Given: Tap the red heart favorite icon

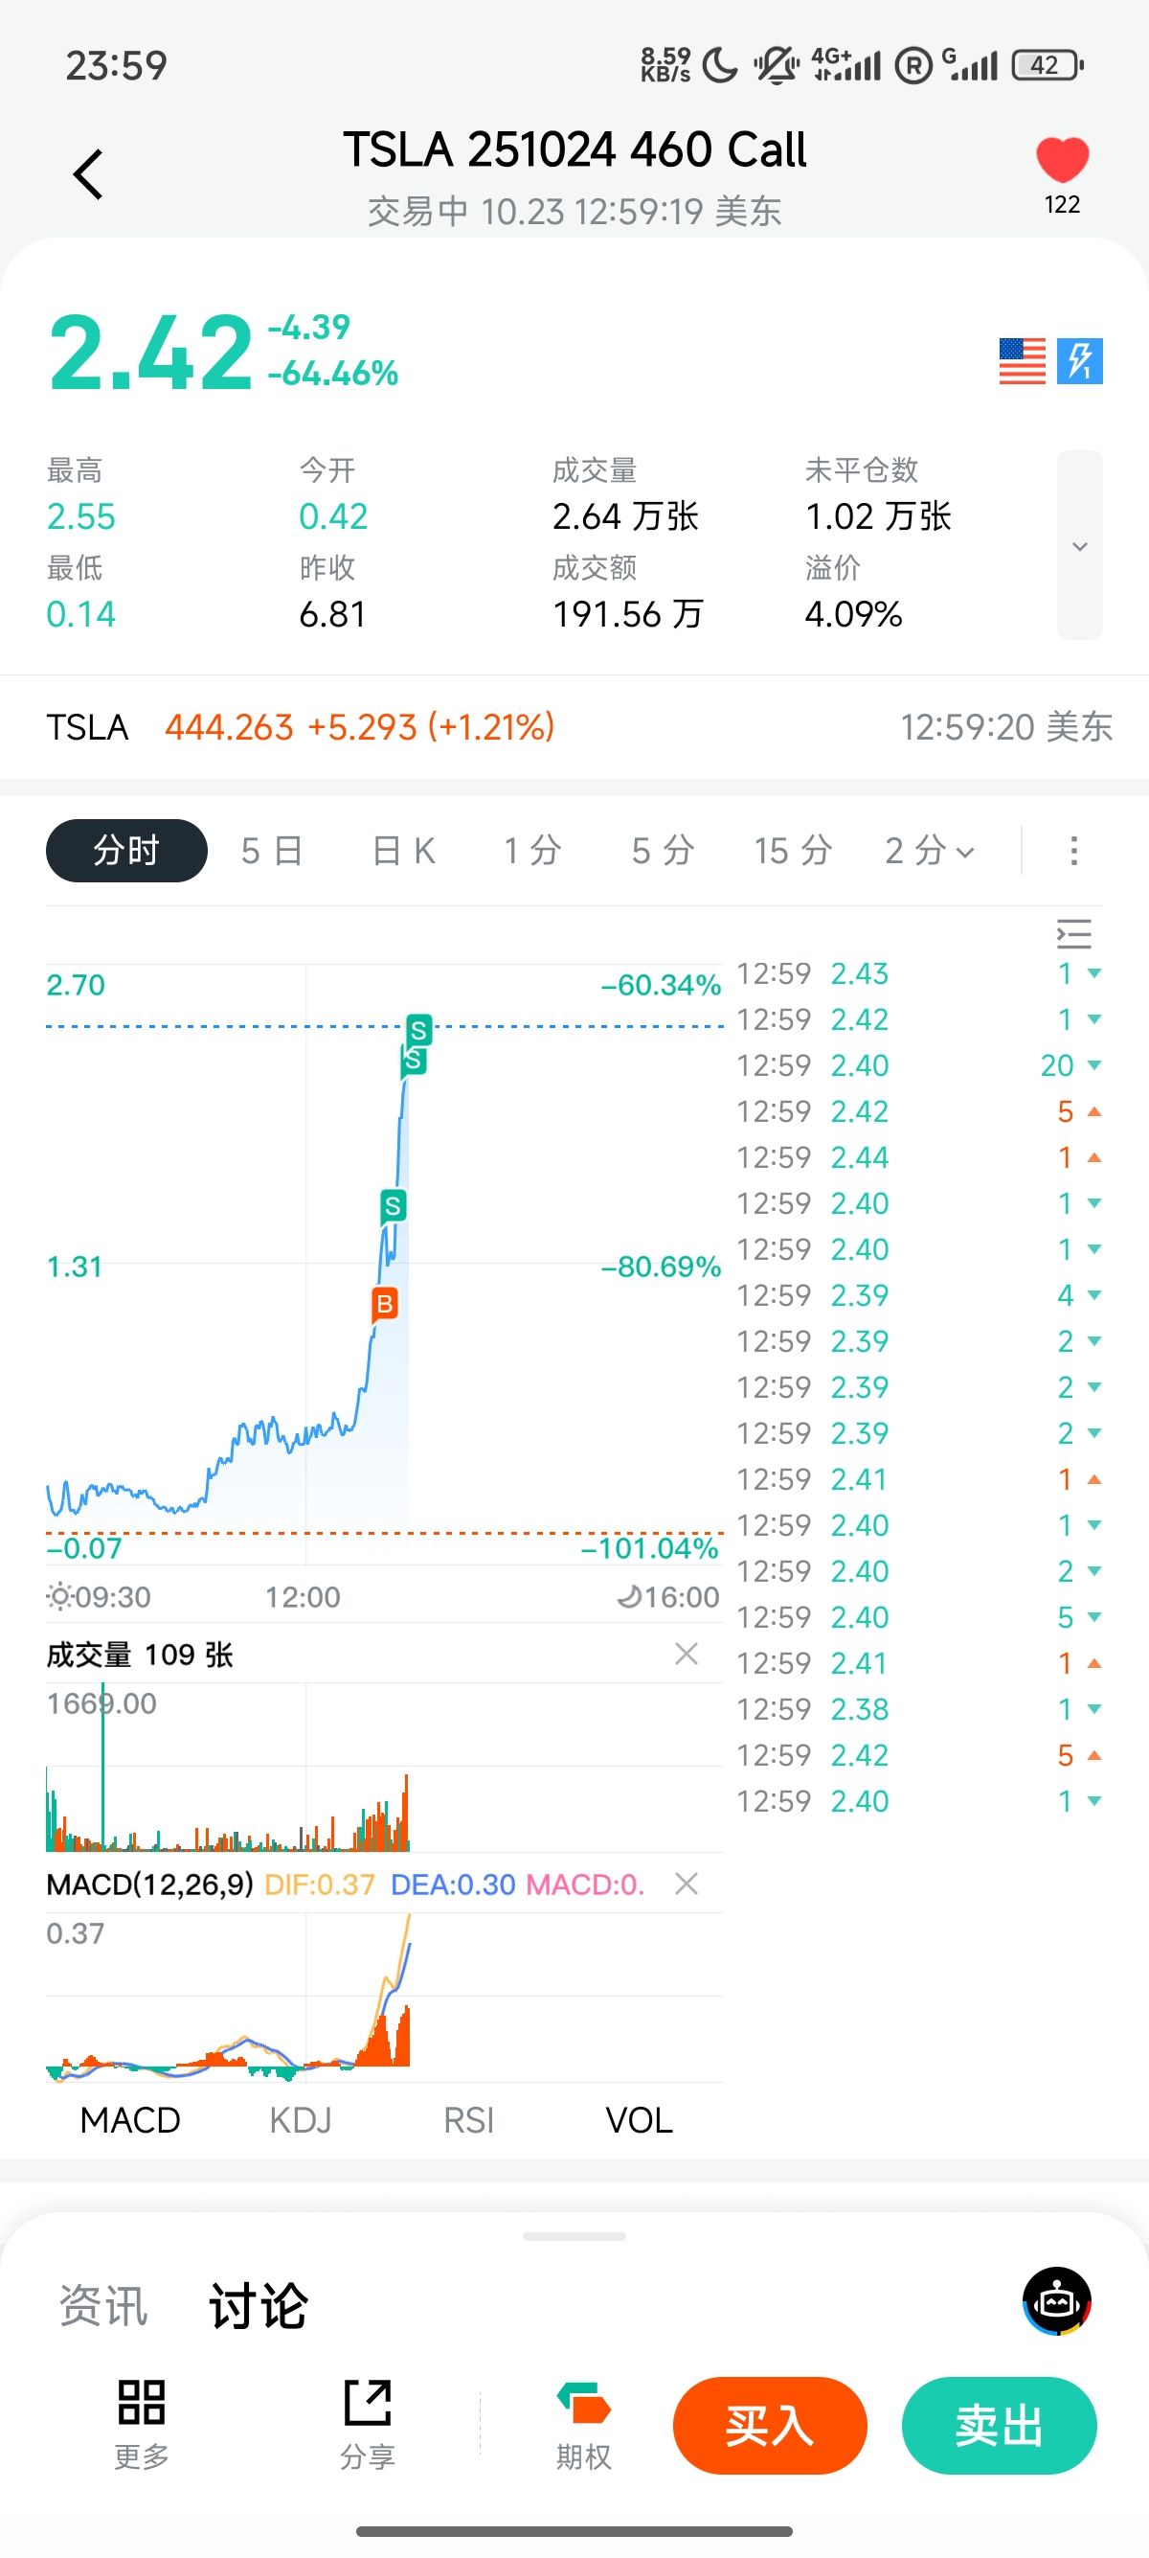Looking at the screenshot, I should [x=1062, y=160].
